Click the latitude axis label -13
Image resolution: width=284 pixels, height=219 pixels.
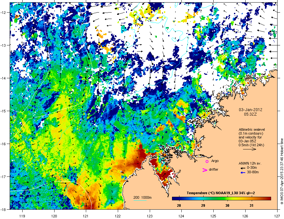(x=3, y=45)
